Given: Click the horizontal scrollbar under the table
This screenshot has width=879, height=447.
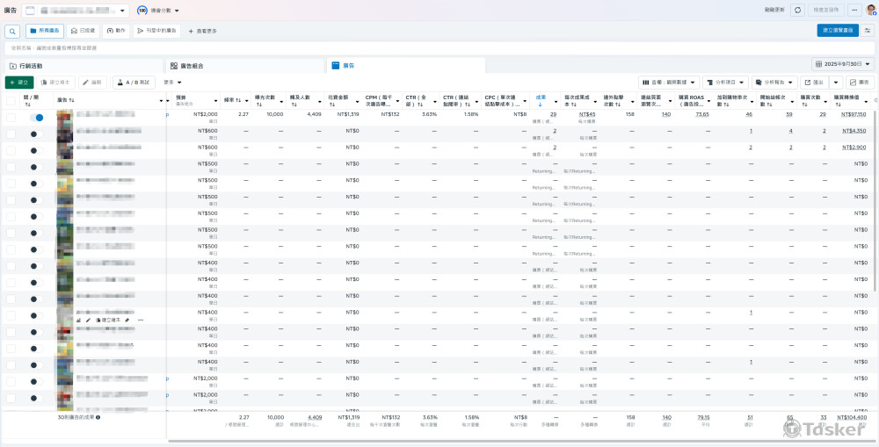Looking at the screenshot, I should pos(519,440).
